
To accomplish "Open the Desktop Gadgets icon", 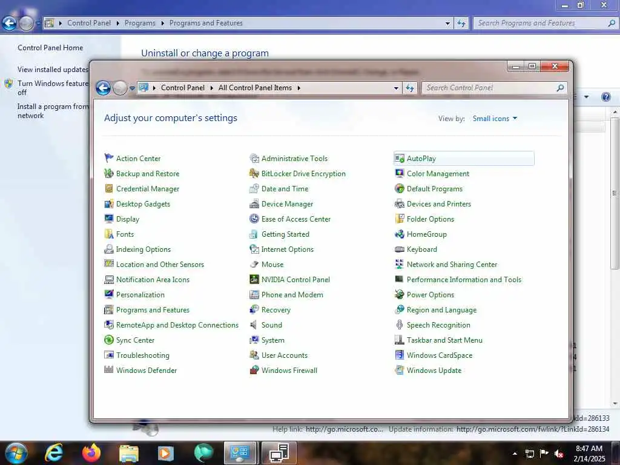I will click(x=109, y=203).
